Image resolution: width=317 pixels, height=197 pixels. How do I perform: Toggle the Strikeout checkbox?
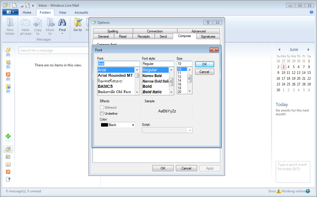click(102, 107)
